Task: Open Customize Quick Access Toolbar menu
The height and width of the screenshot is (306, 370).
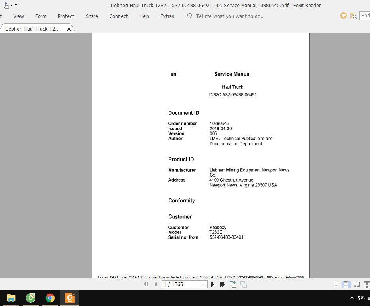Action: (16, 6)
